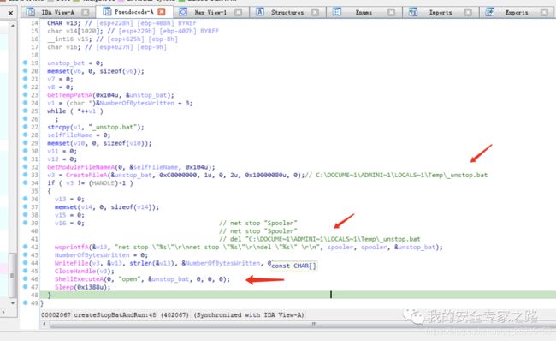Click the CloseHandle function call
556x341 pixels.
click(x=75, y=271)
